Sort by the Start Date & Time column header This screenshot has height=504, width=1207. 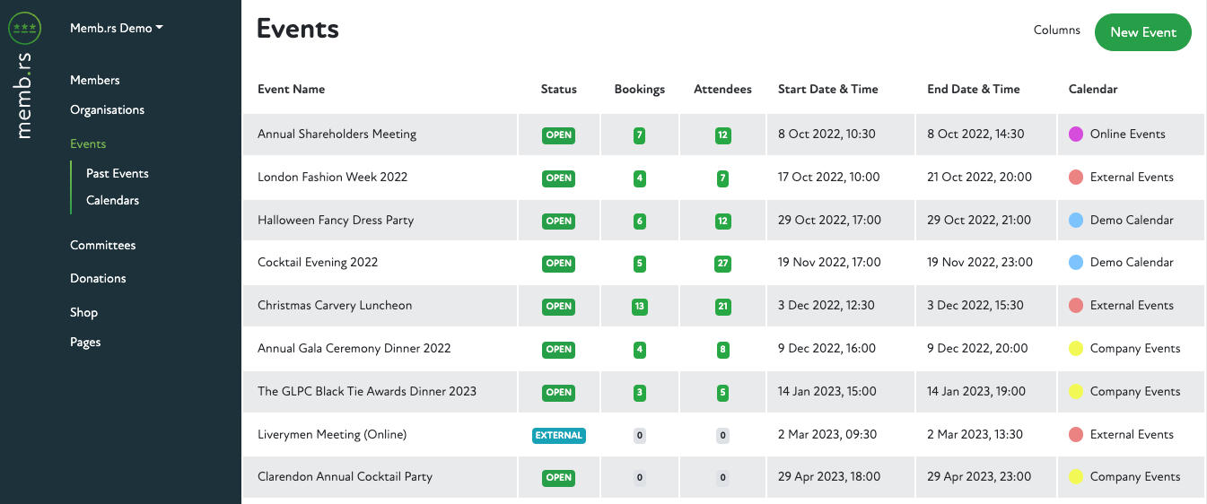pos(827,90)
